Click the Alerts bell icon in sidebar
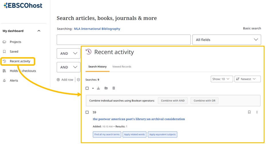Screen dimensions: 266x144 [4, 81]
